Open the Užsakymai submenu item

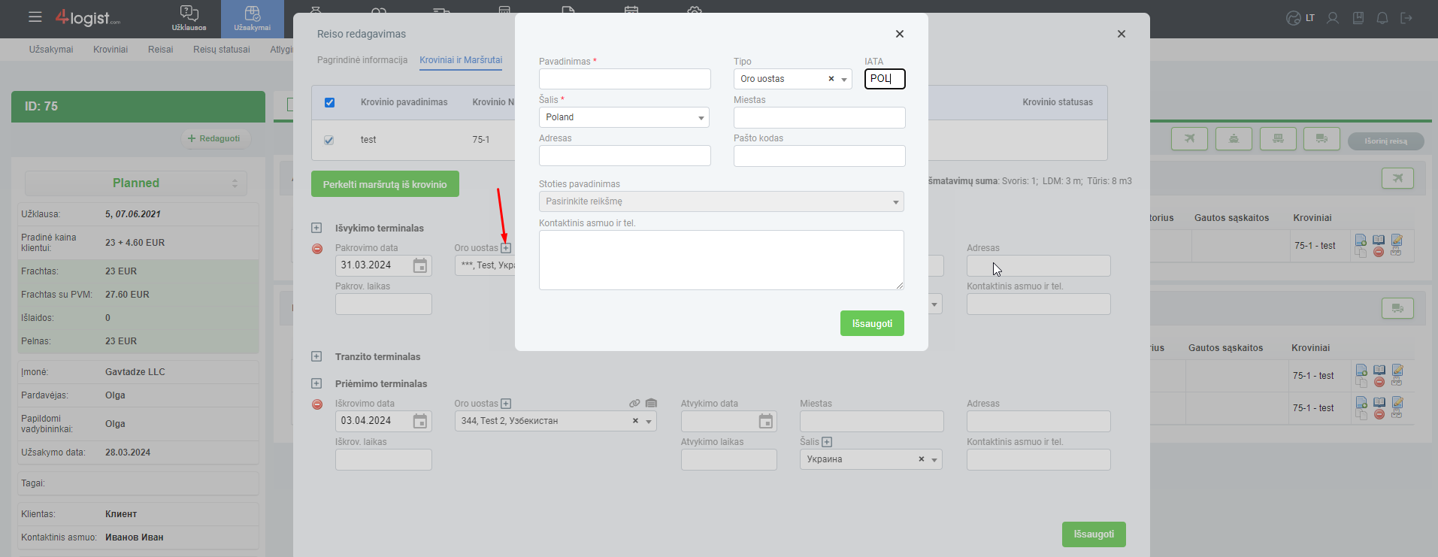[x=51, y=50]
